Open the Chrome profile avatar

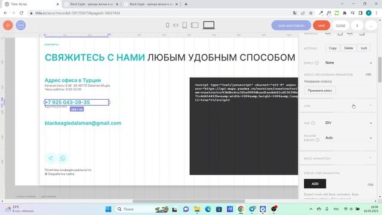368,13
